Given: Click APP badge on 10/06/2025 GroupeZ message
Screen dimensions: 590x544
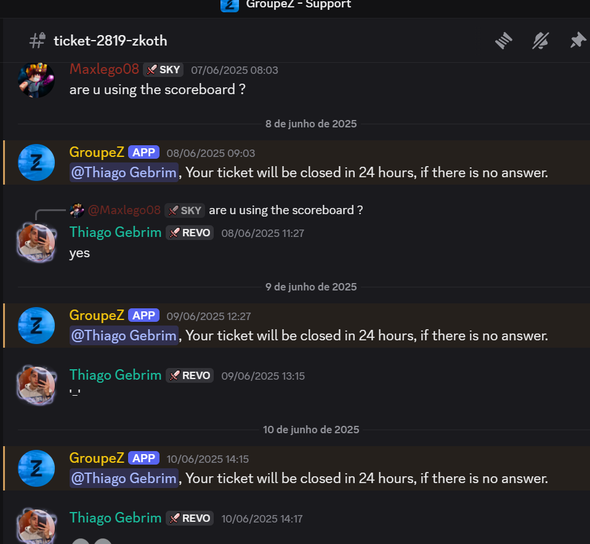Looking at the screenshot, I should 143,458.
